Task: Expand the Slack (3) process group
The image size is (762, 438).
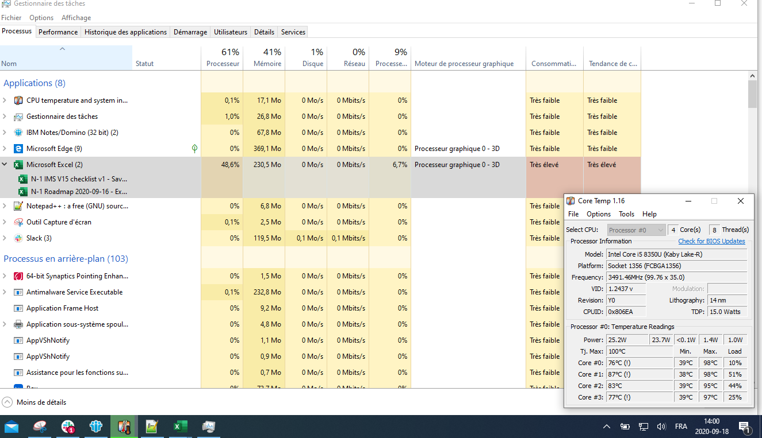Action: pos(5,238)
